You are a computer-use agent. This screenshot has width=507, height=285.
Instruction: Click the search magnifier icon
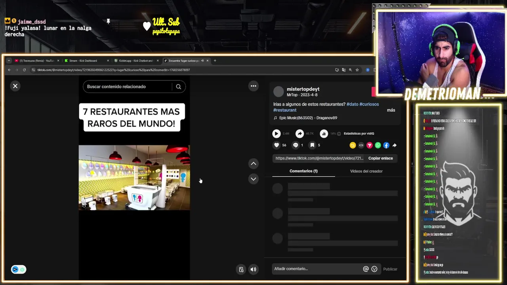(179, 87)
